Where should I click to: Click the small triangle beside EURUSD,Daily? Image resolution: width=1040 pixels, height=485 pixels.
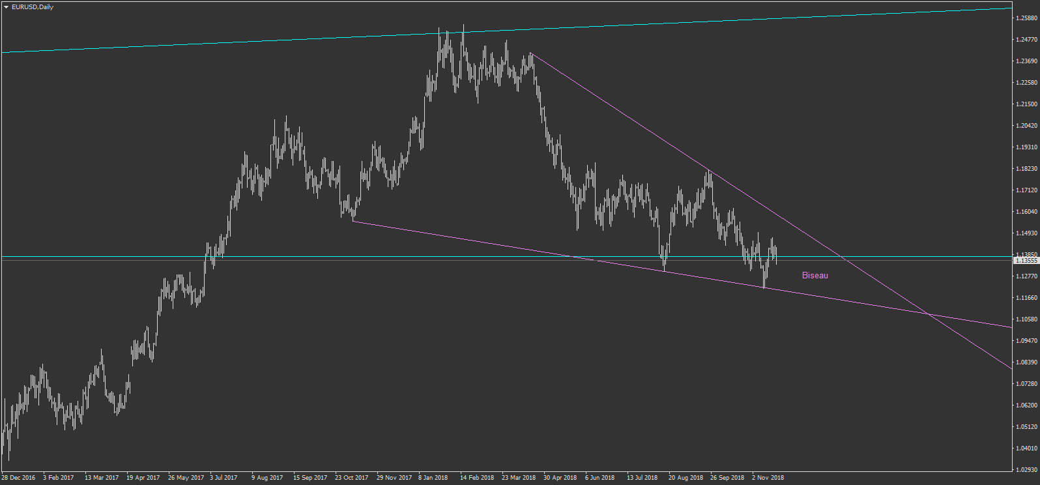click(x=6, y=7)
